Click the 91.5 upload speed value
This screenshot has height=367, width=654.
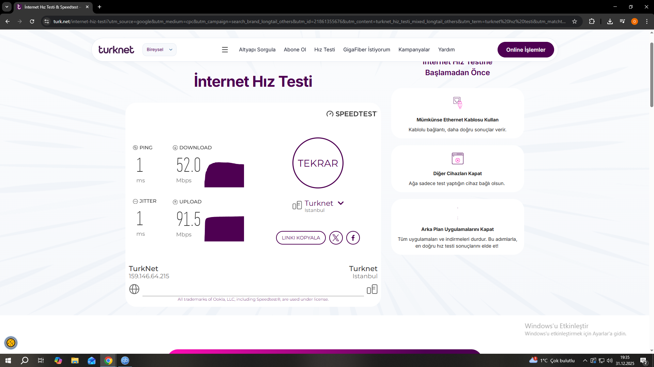pyautogui.click(x=188, y=219)
